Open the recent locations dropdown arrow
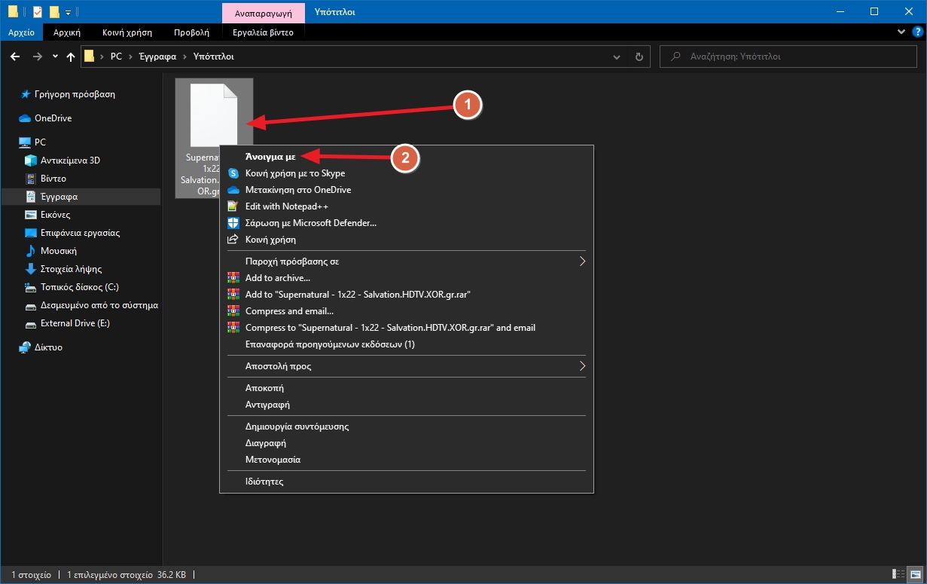This screenshot has height=584, width=927. tap(55, 57)
